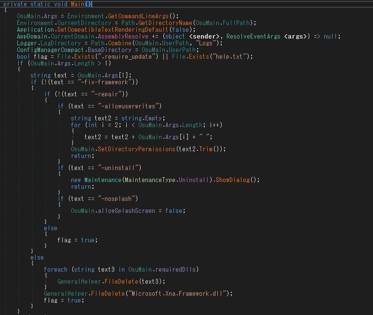
Task: Click the GetCommandLineArgs method call
Action: pyautogui.click(x=138, y=16)
